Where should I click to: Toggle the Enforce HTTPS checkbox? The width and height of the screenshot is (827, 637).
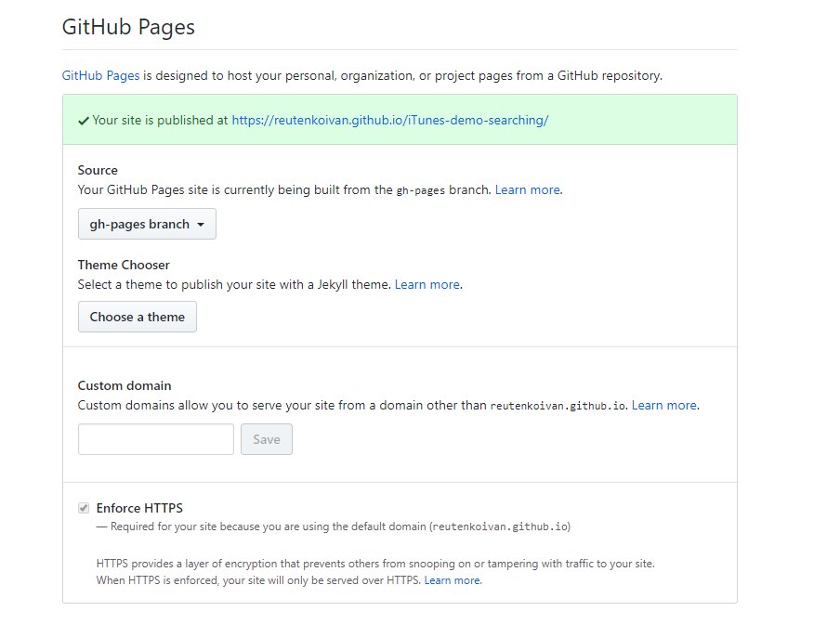point(84,508)
